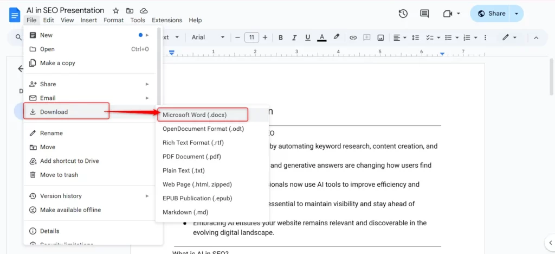This screenshot has width=555, height=254.
Task: Open the text color picker
Action: tap(322, 37)
